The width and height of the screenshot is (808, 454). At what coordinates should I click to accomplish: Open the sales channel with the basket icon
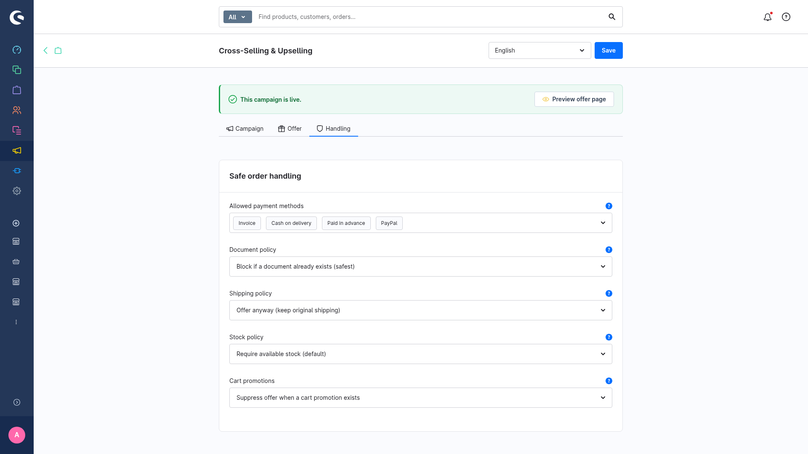click(16, 261)
